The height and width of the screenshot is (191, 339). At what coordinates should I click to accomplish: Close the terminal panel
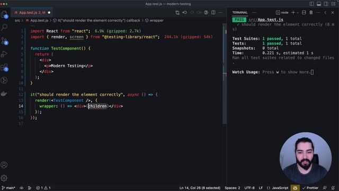coord(333,13)
